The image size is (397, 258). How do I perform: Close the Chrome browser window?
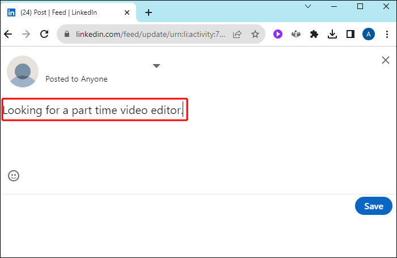386,6
